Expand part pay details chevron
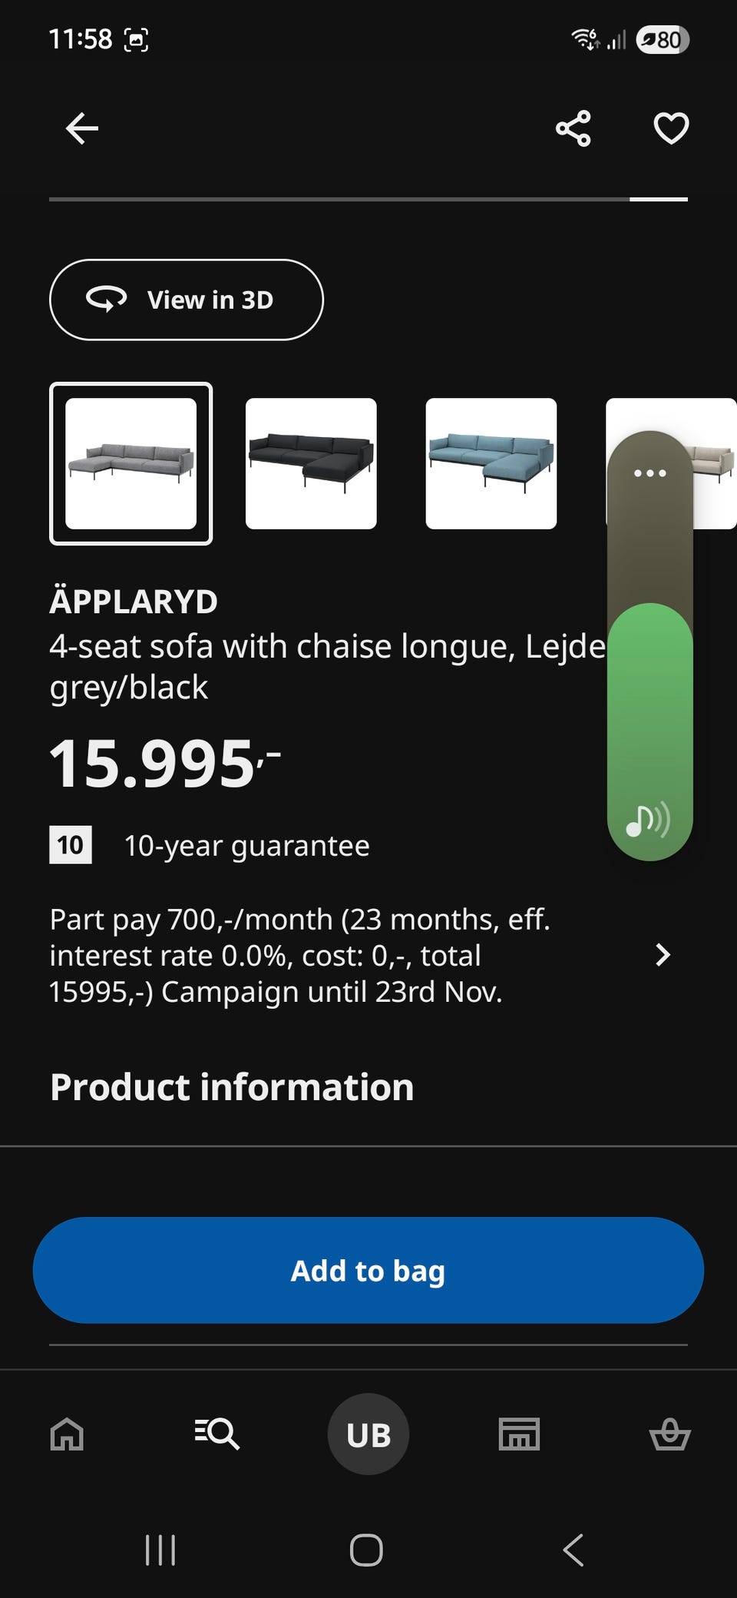The image size is (737, 1598). click(x=663, y=955)
